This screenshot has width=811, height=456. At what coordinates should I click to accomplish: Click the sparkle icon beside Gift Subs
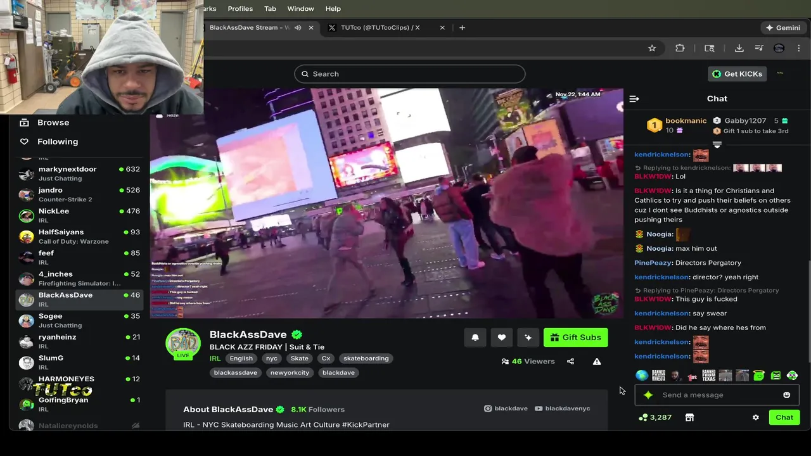tap(528, 338)
